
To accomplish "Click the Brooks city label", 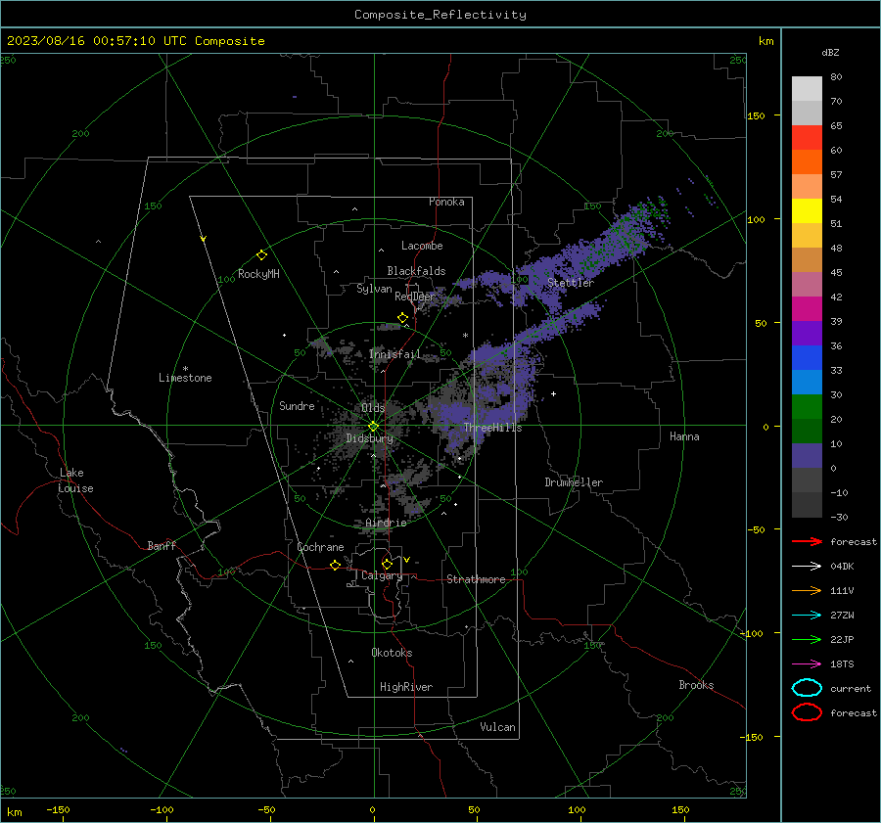I will [x=696, y=685].
